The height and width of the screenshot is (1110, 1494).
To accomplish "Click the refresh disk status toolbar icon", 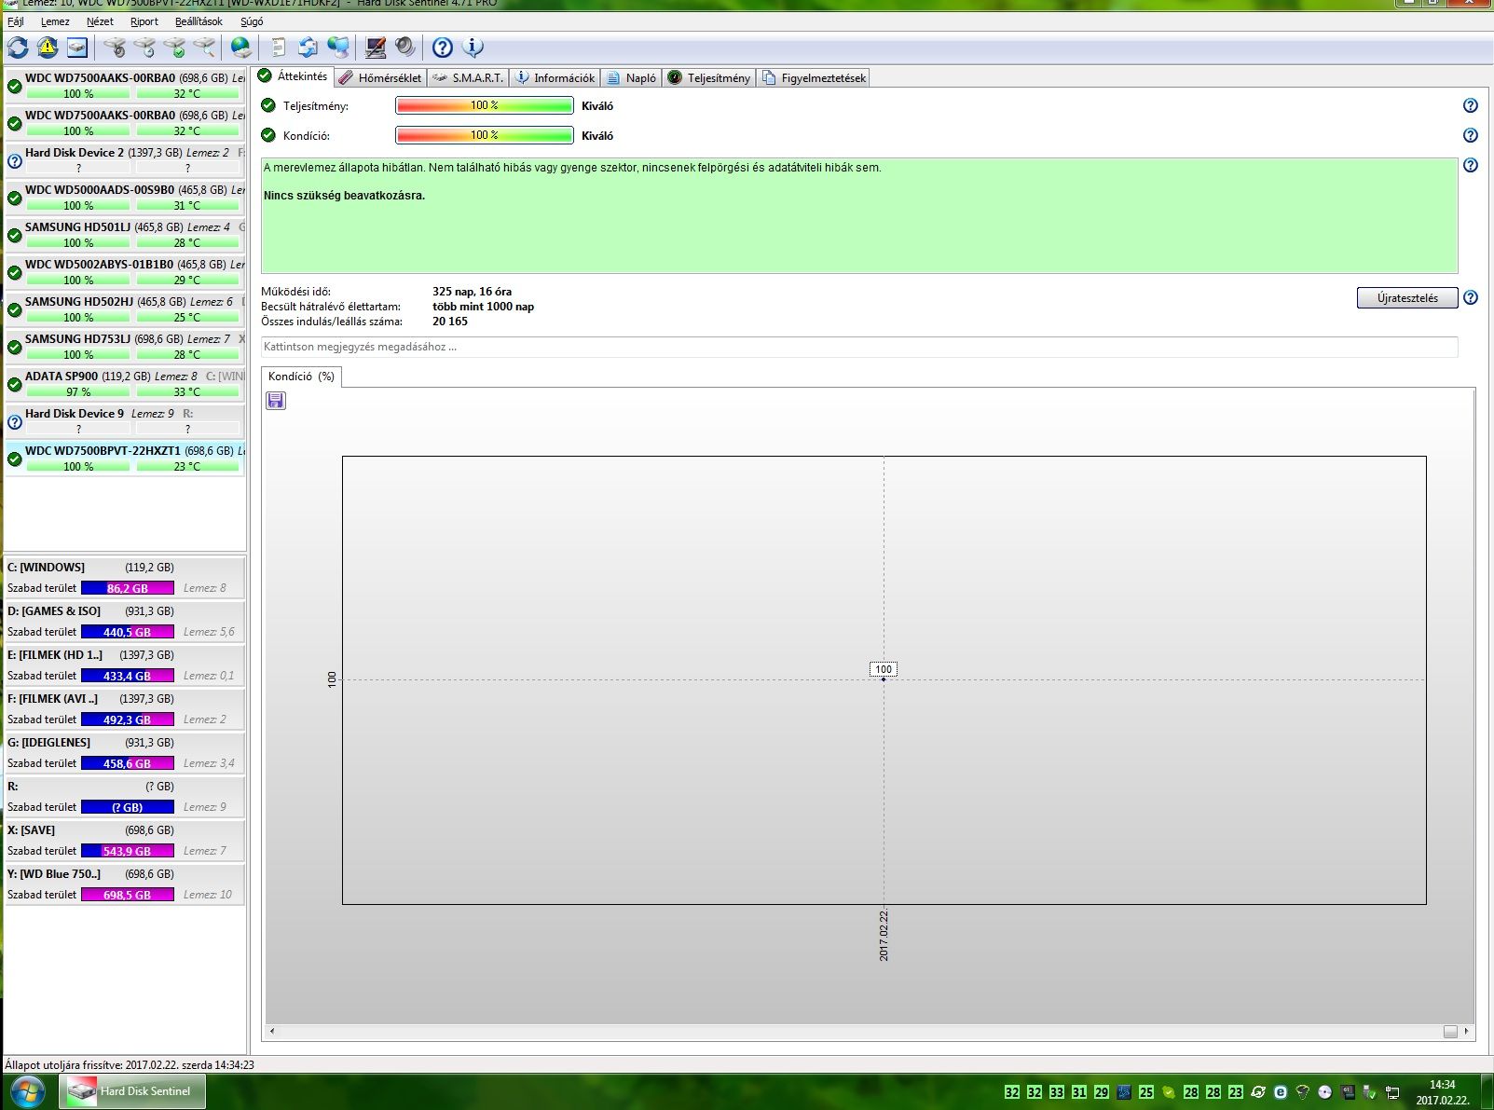I will point(18,48).
